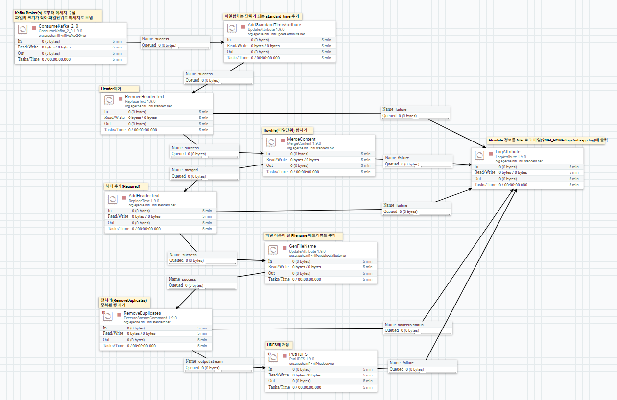Select the output stream connection label
The image size is (617, 400).
point(217,364)
